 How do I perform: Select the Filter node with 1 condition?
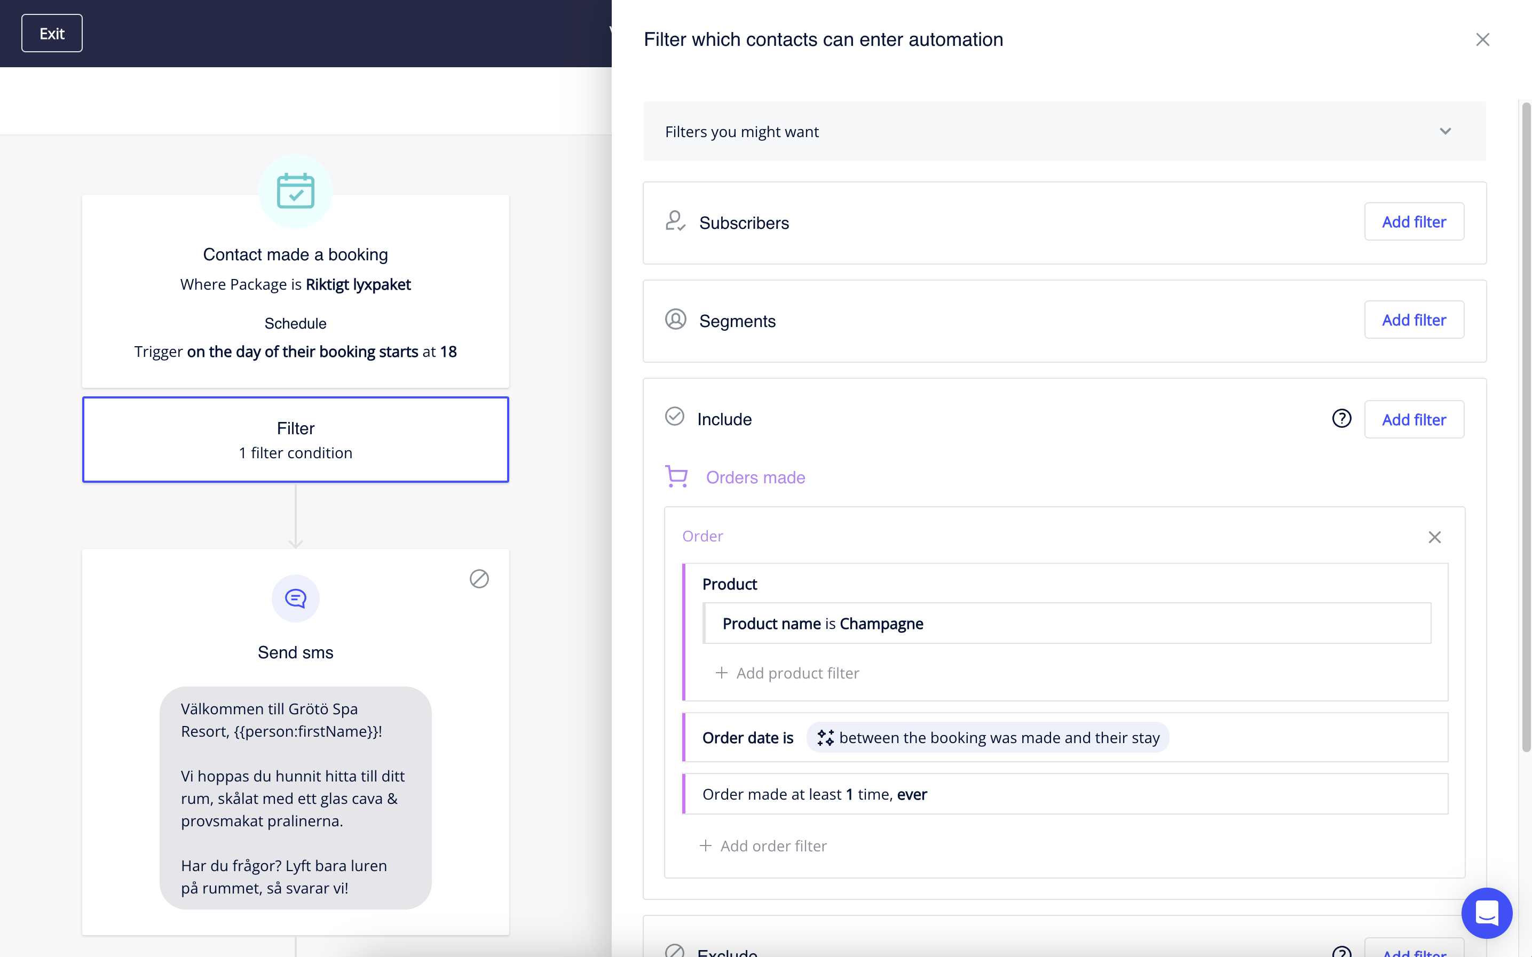click(295, 439)
